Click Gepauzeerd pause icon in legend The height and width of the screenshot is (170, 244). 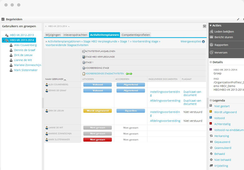[211, 142]
